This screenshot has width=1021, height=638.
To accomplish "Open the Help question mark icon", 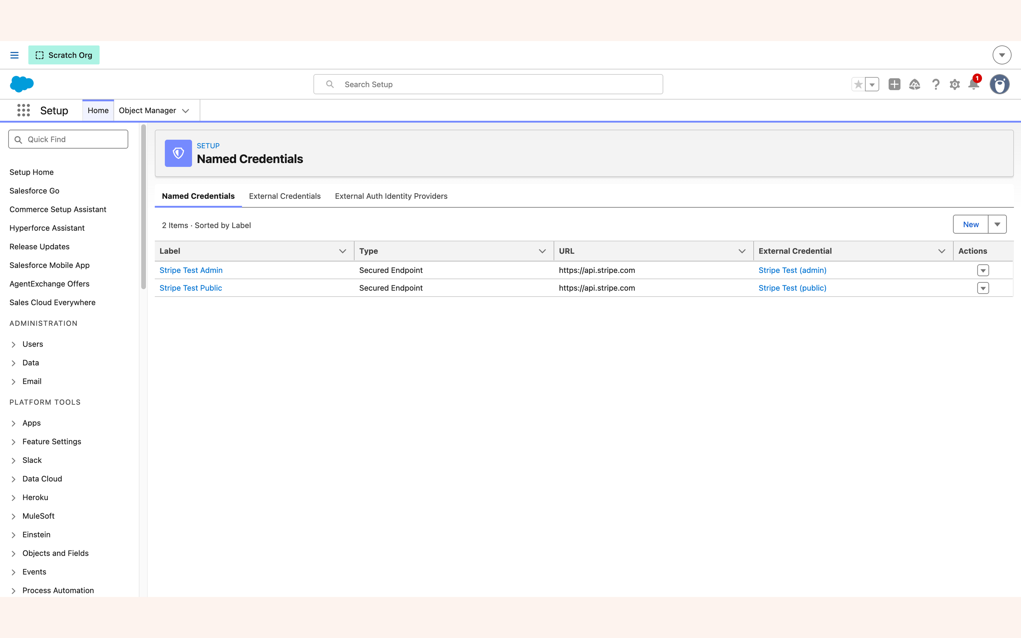I will pos(935,84).
